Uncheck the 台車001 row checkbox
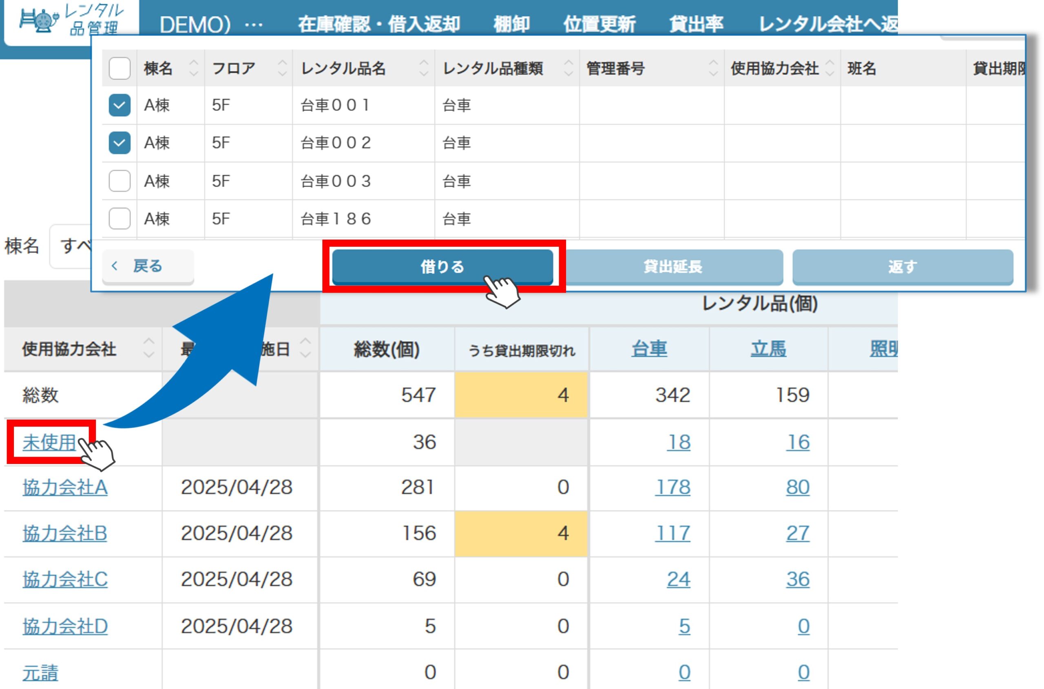This screenshot has width=1044, height=689. tap(119, 106)
